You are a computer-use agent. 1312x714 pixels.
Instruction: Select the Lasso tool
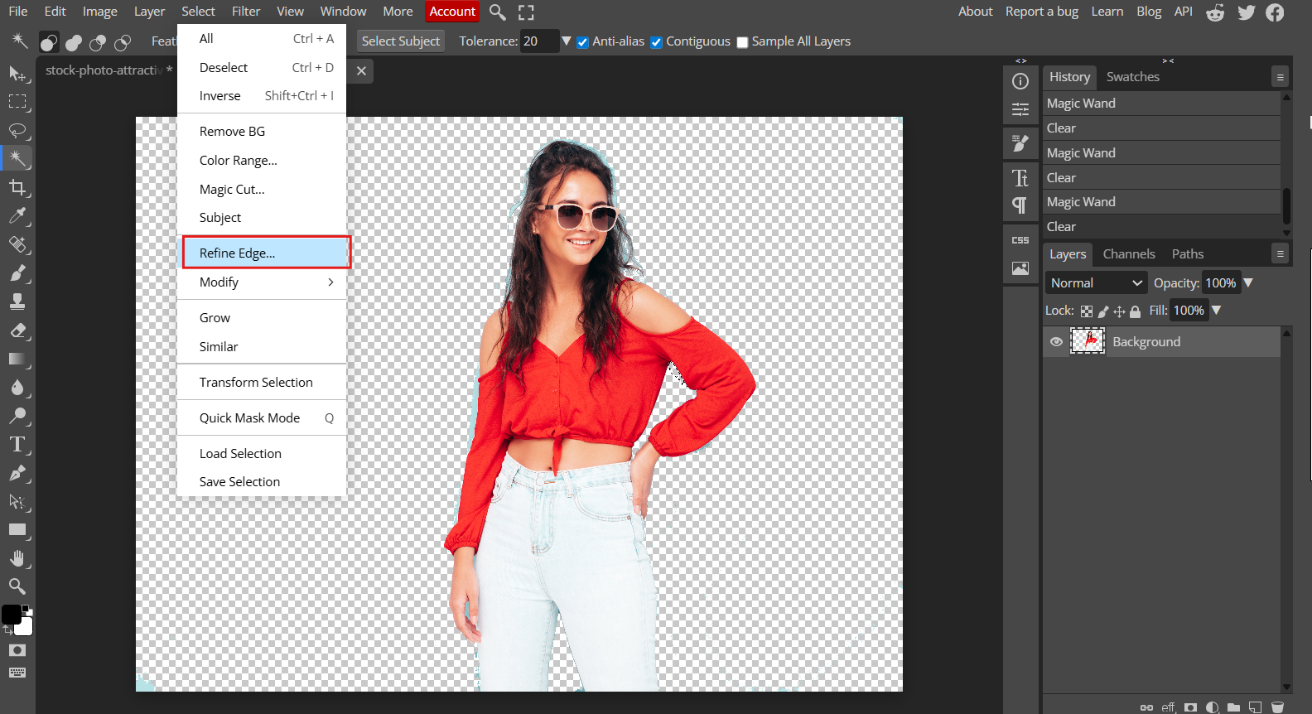pos(17,130)
